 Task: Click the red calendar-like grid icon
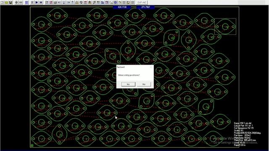tap(85, 3)
